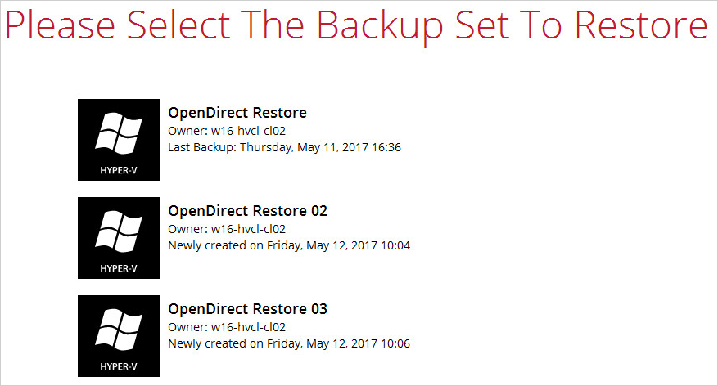
Task: Choose the OpenDirect Restore 03 backup set title
Action: pyautogui.click(x=248, y=309)
